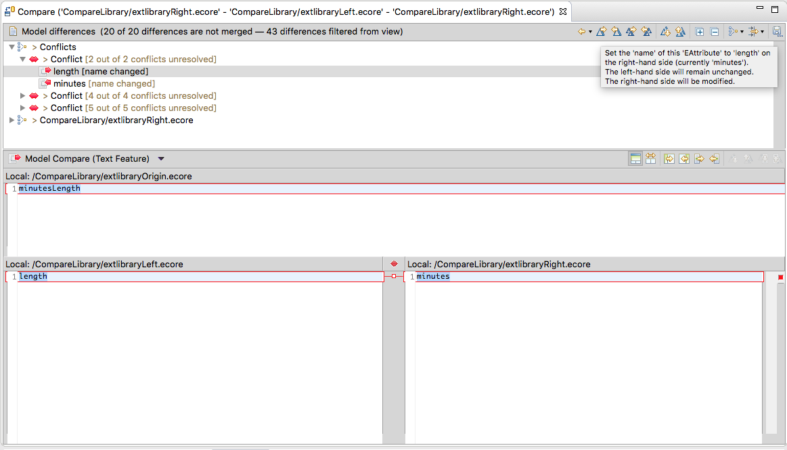Screen dimensions: 787x450
Task: Select 'Conflict [2 out of 2 conflicts unresolved]'
Action: coord(133,59)
